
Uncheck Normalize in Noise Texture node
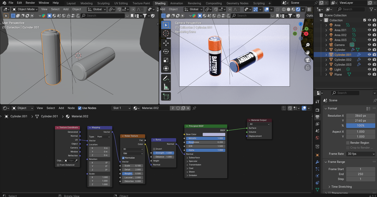[x=123, y=158]
